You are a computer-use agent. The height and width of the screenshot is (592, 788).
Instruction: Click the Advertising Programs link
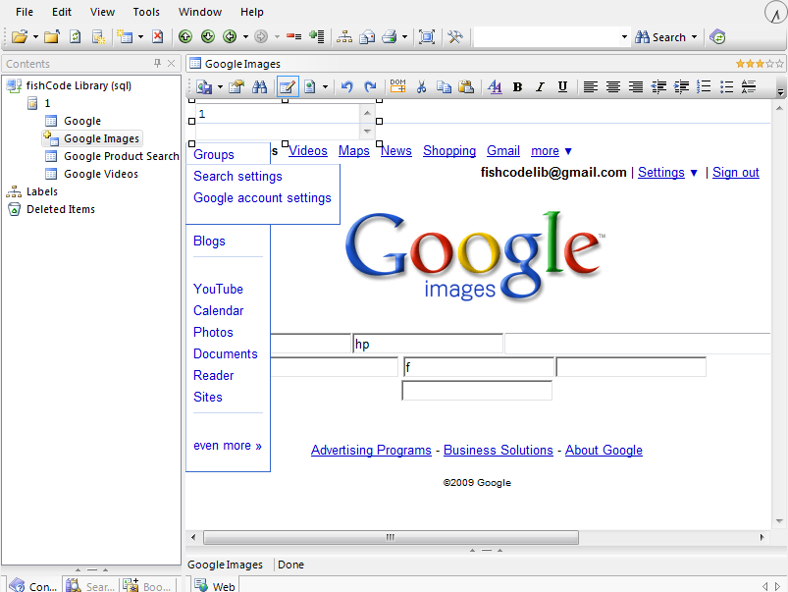[x=371, y=451]
